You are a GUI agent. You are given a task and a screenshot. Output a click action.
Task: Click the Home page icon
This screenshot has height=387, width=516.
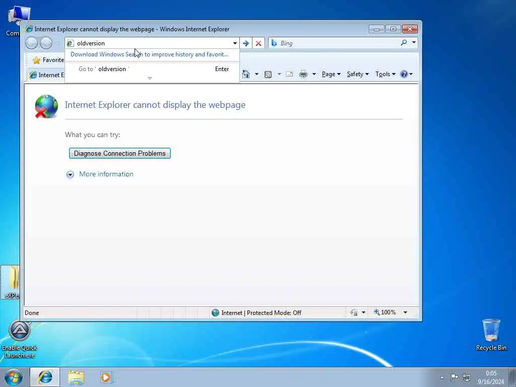coord(246,74)
